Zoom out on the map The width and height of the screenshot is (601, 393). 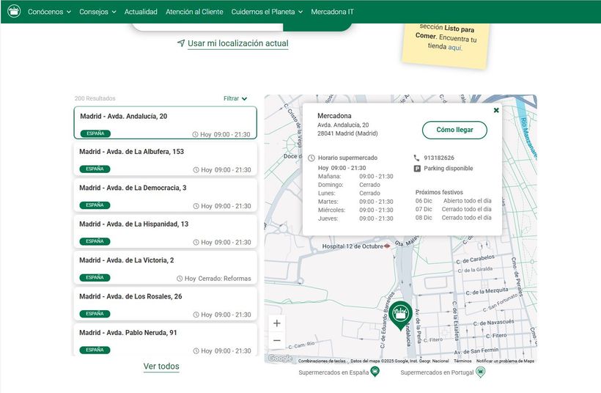277,340
